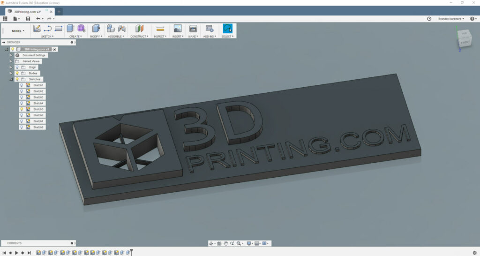This screenshot has height=256, width=480.
Task: Click the Pan hand tool
Action: pos(225,243)
